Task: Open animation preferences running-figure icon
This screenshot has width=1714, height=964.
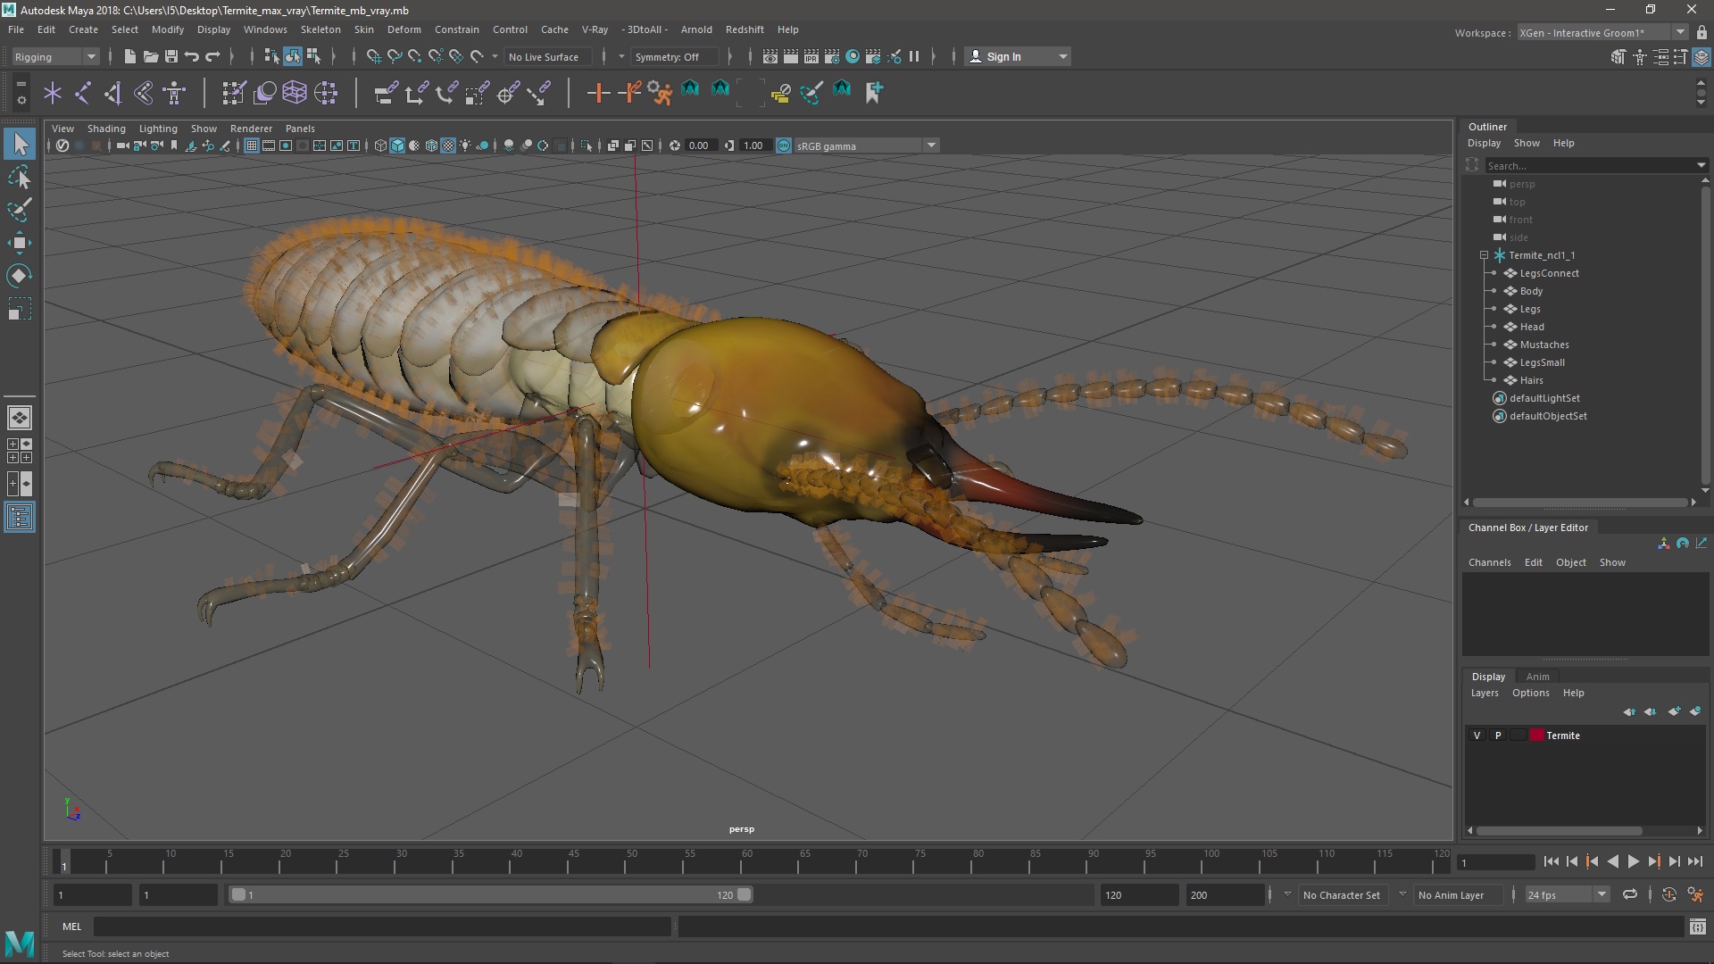Action: (1695, 894)
